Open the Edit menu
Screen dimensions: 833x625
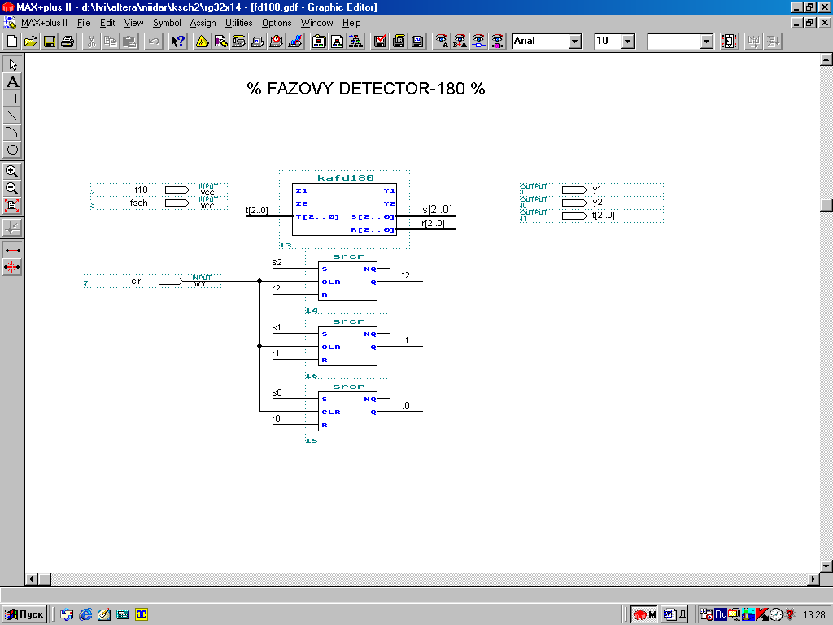(x=107, y=23)
